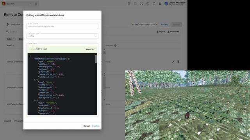Sort by the Name column header
This screenshot has height=140, width=250.
click(11, 45)
